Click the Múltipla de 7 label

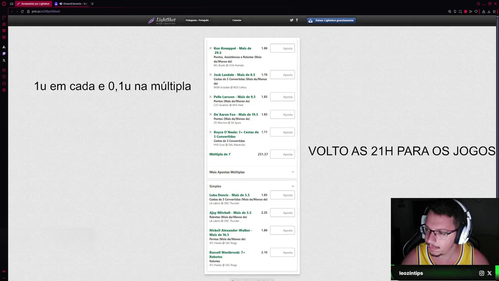pyautogui.click(x=220, y=154)
